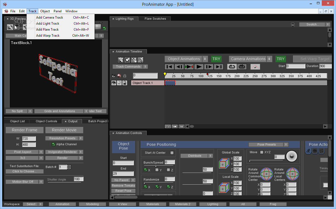This screenshot has height=209, width=336.
Task: Click the loop playback icon
Action: [232, 66]
